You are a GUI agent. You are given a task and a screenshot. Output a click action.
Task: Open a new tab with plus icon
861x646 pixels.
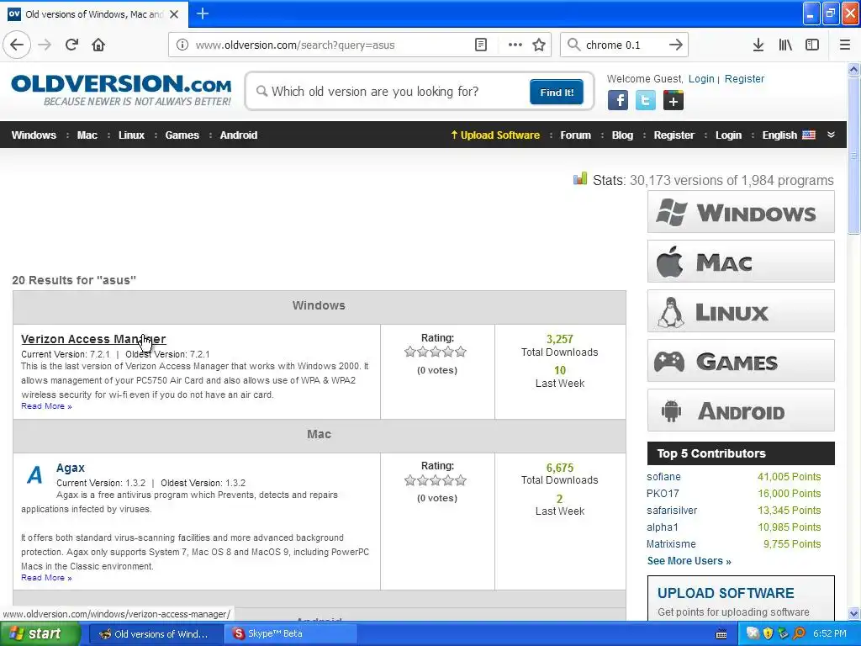point(203,13)
